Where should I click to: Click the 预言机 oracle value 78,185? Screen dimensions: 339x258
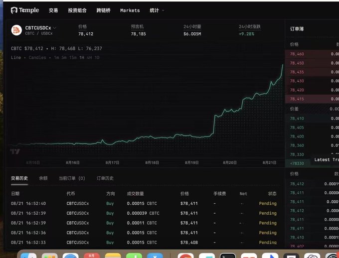point(139,34)
